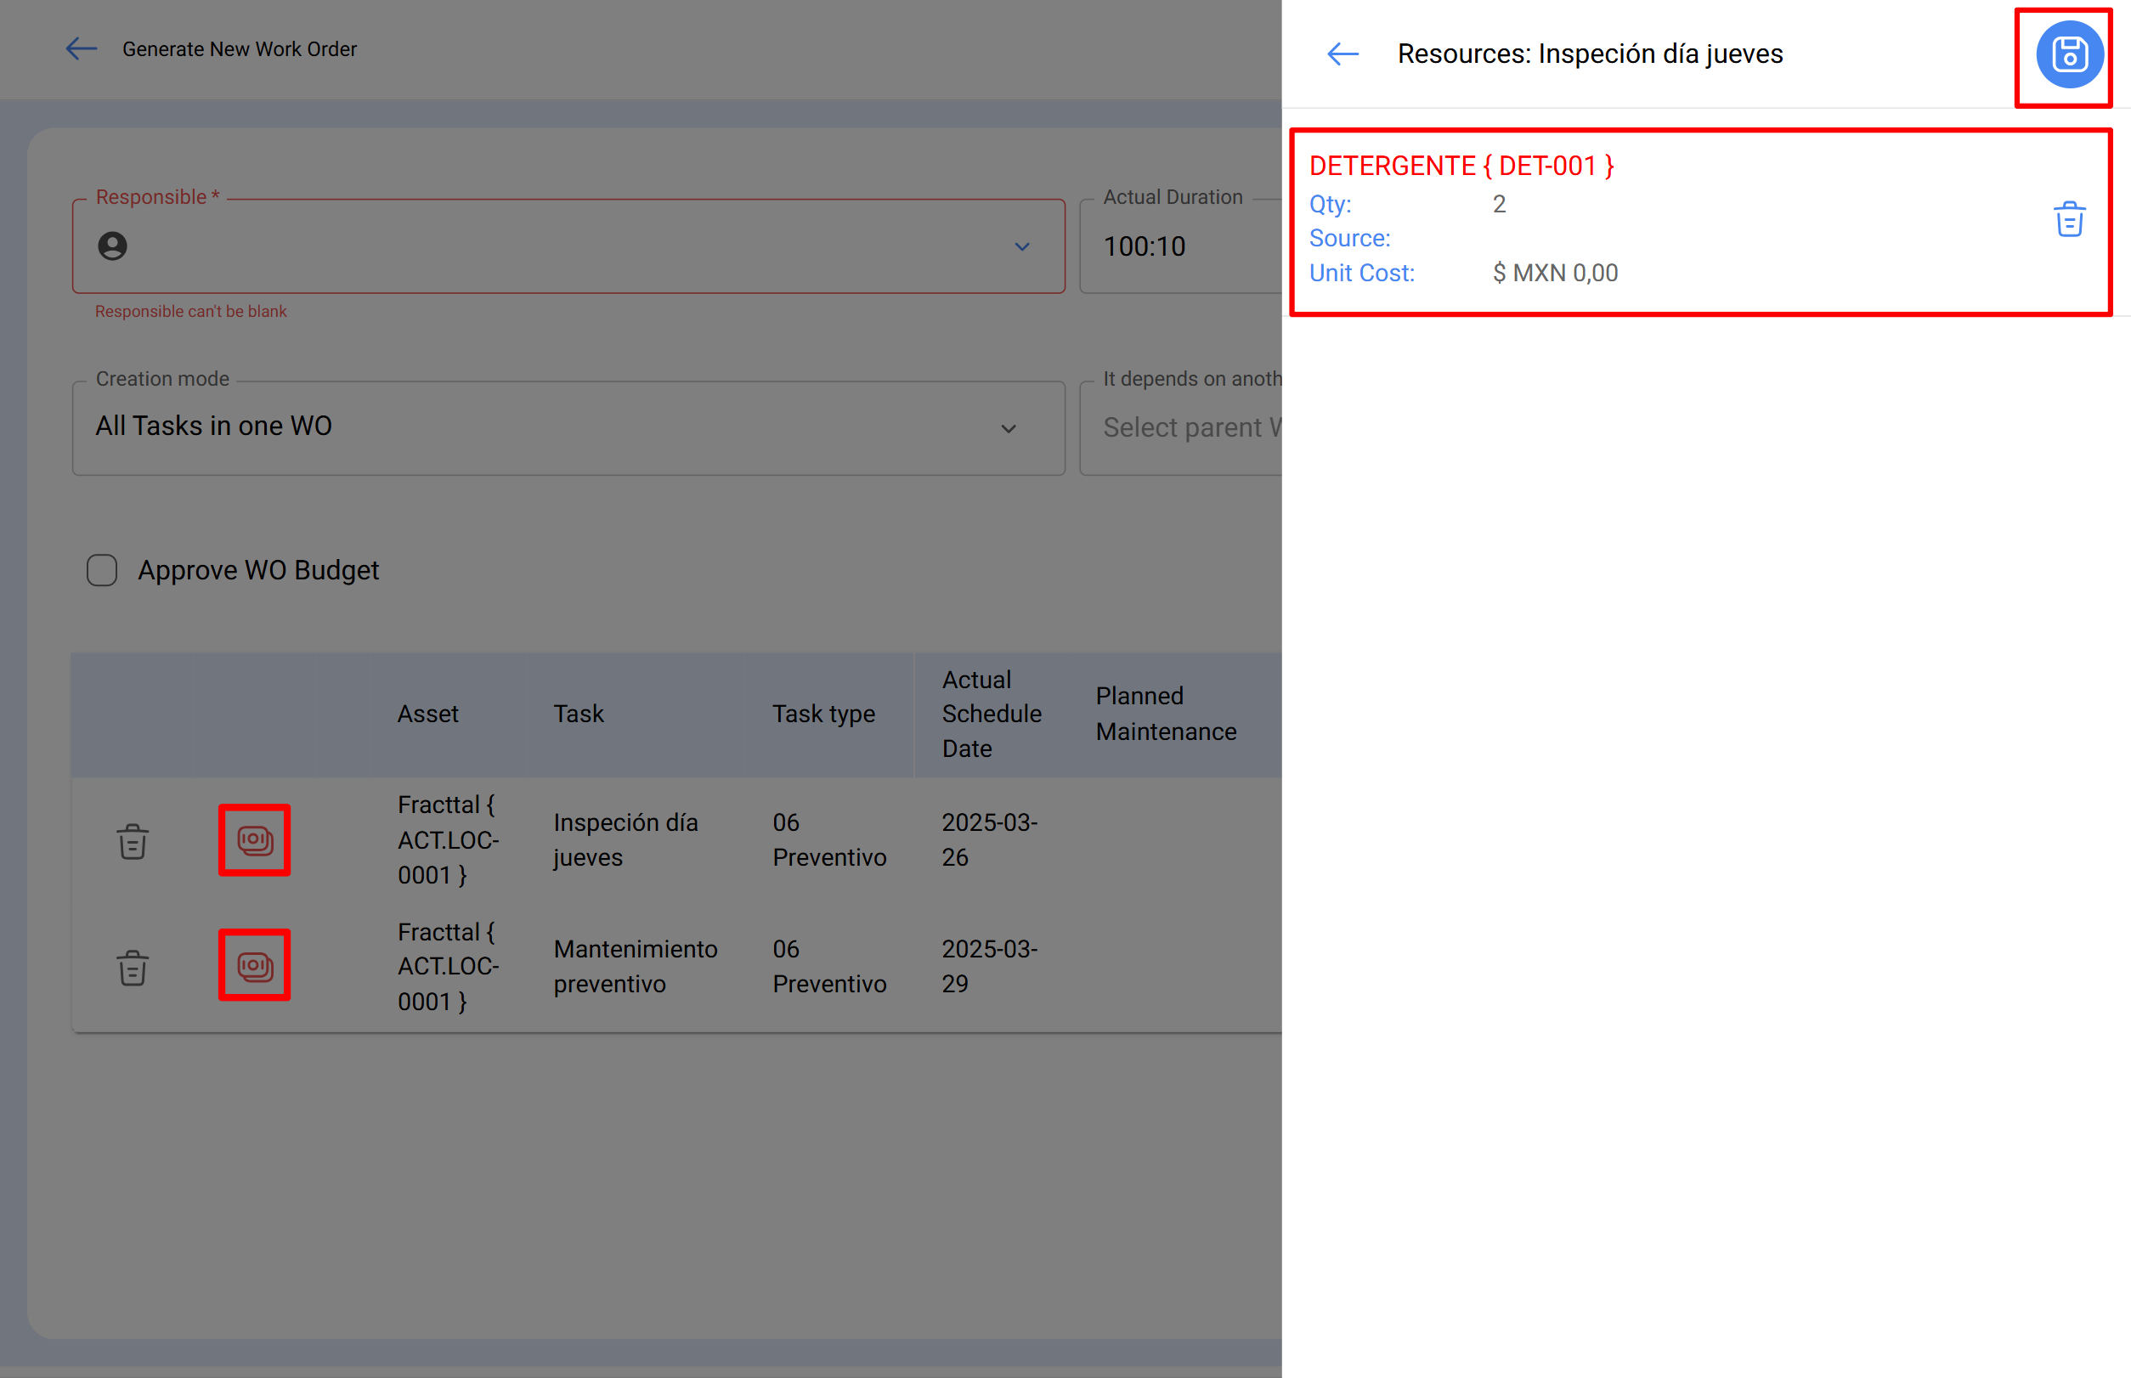This screenshot has height=1378, width=2131.
Task: Select the DETERGENTE { DET-001 } resource title
Action: pyautogui.click(x=1461, y=167)
